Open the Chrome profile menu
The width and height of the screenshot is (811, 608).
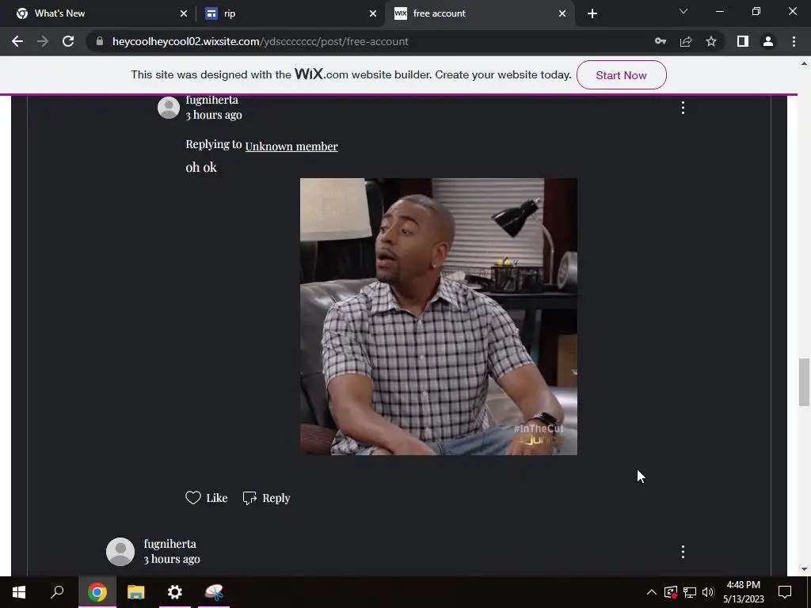[x=768, y=41]
